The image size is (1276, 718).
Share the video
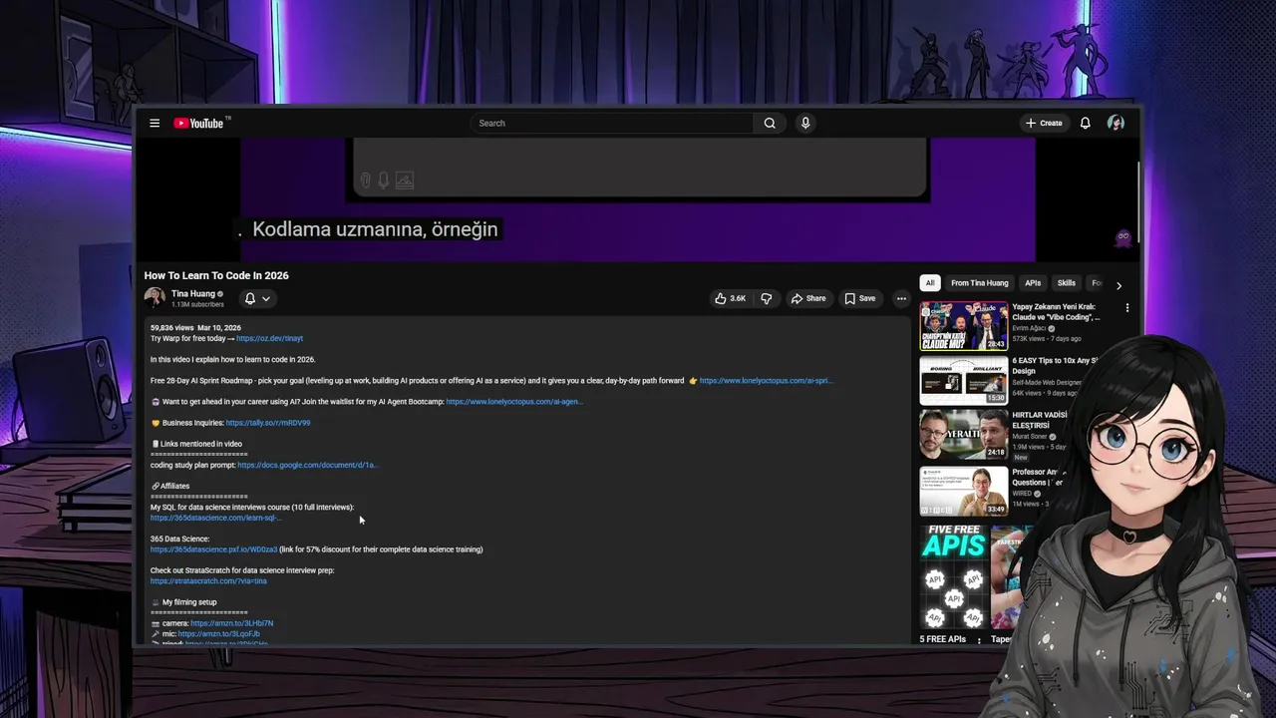click(x=807, y=298)
